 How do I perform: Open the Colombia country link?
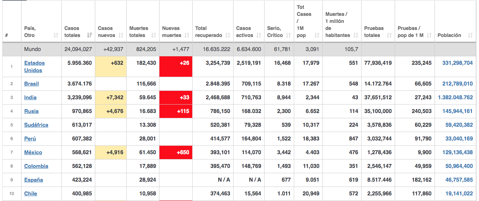tap(36, 166)
